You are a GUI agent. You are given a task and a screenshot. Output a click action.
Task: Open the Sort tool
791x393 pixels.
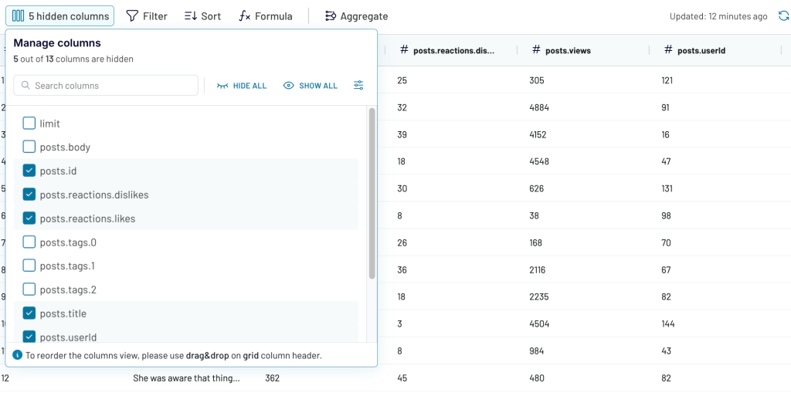click(x=202, y=16)
